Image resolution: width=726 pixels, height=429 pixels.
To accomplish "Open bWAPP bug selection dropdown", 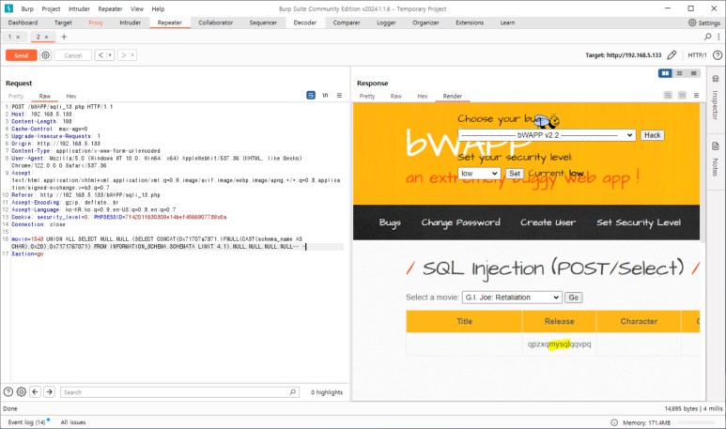I will pyautogui.click(x=547, y=135).
